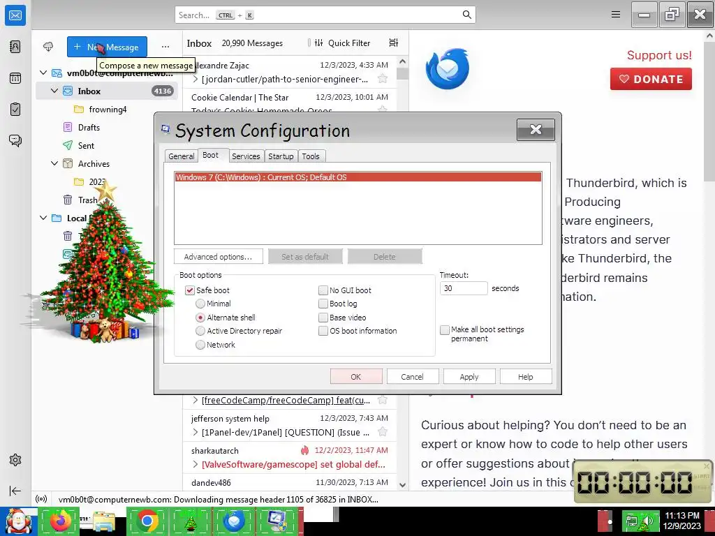Screen dimensions: 715x536
Task: Enable OS boot information checkbox
Action: pos(323,331)
